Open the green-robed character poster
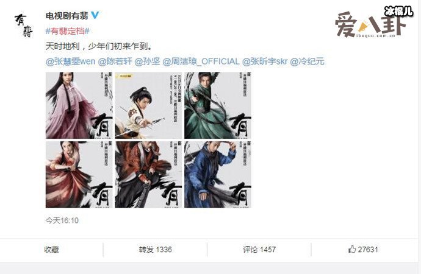The height and width of the screenshot is (274, 421). coord(217,105)
